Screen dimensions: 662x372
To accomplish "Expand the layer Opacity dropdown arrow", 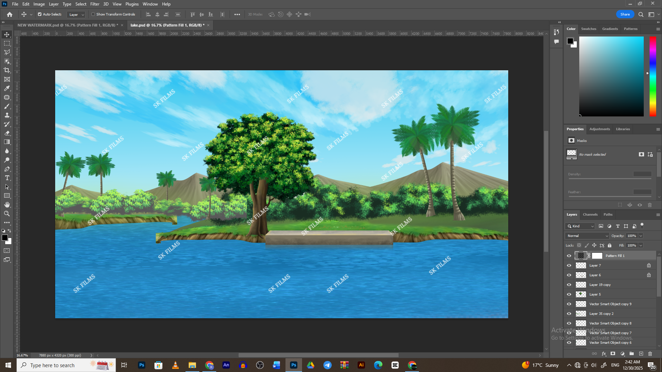I will tap(641, 236).
